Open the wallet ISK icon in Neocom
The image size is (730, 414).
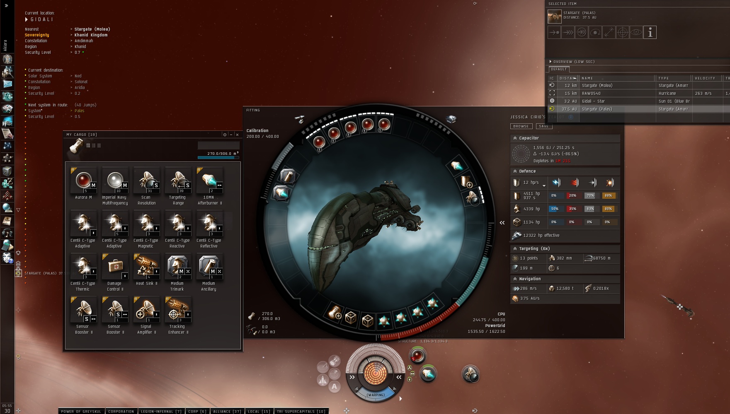click(x=7, y=183)
